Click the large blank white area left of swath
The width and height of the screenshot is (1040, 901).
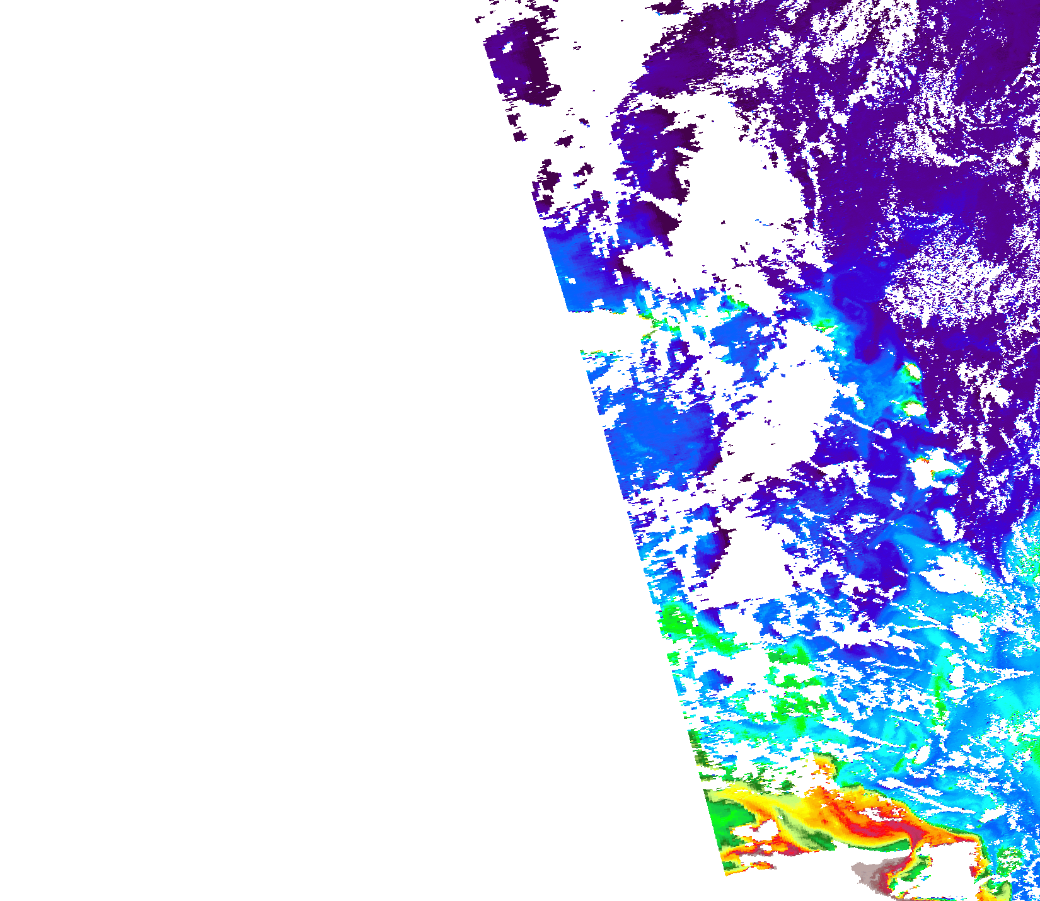252,441
